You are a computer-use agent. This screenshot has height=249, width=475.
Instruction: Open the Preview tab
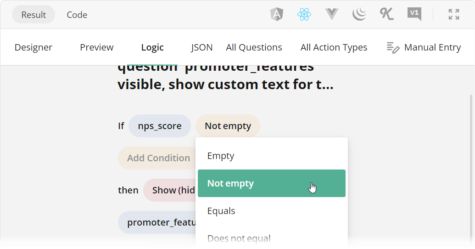[x=97, y=47]
